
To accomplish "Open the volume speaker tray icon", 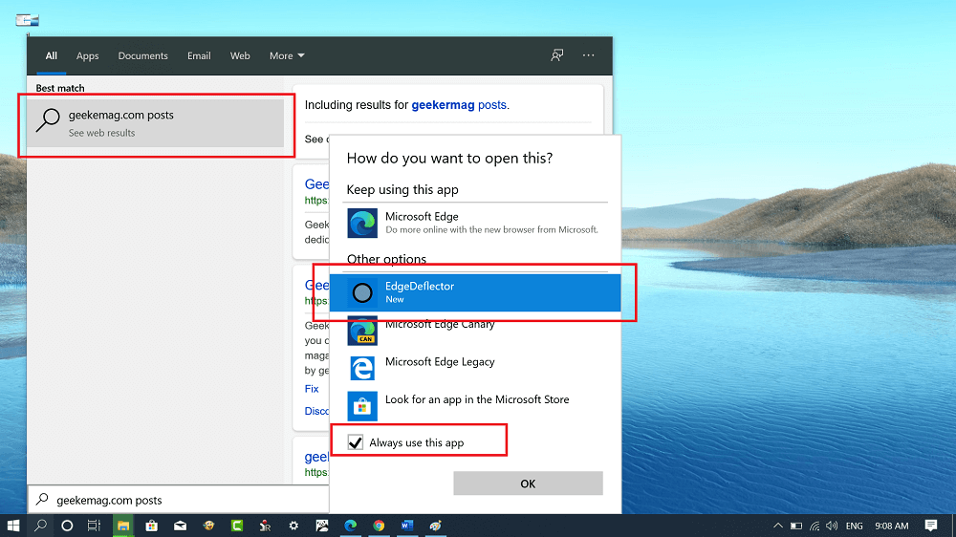I will point(833,526).
